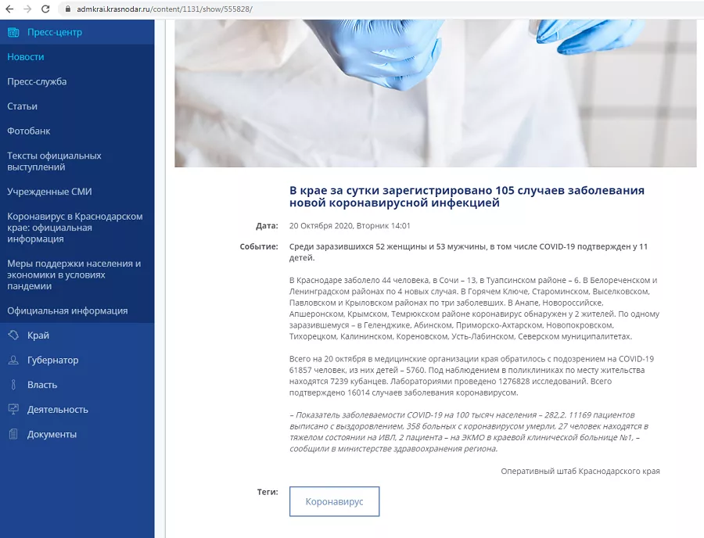The width and height of the screenshot is (704, 538).
Task: Click the Край handshake icon
Action: click(13, 335)
